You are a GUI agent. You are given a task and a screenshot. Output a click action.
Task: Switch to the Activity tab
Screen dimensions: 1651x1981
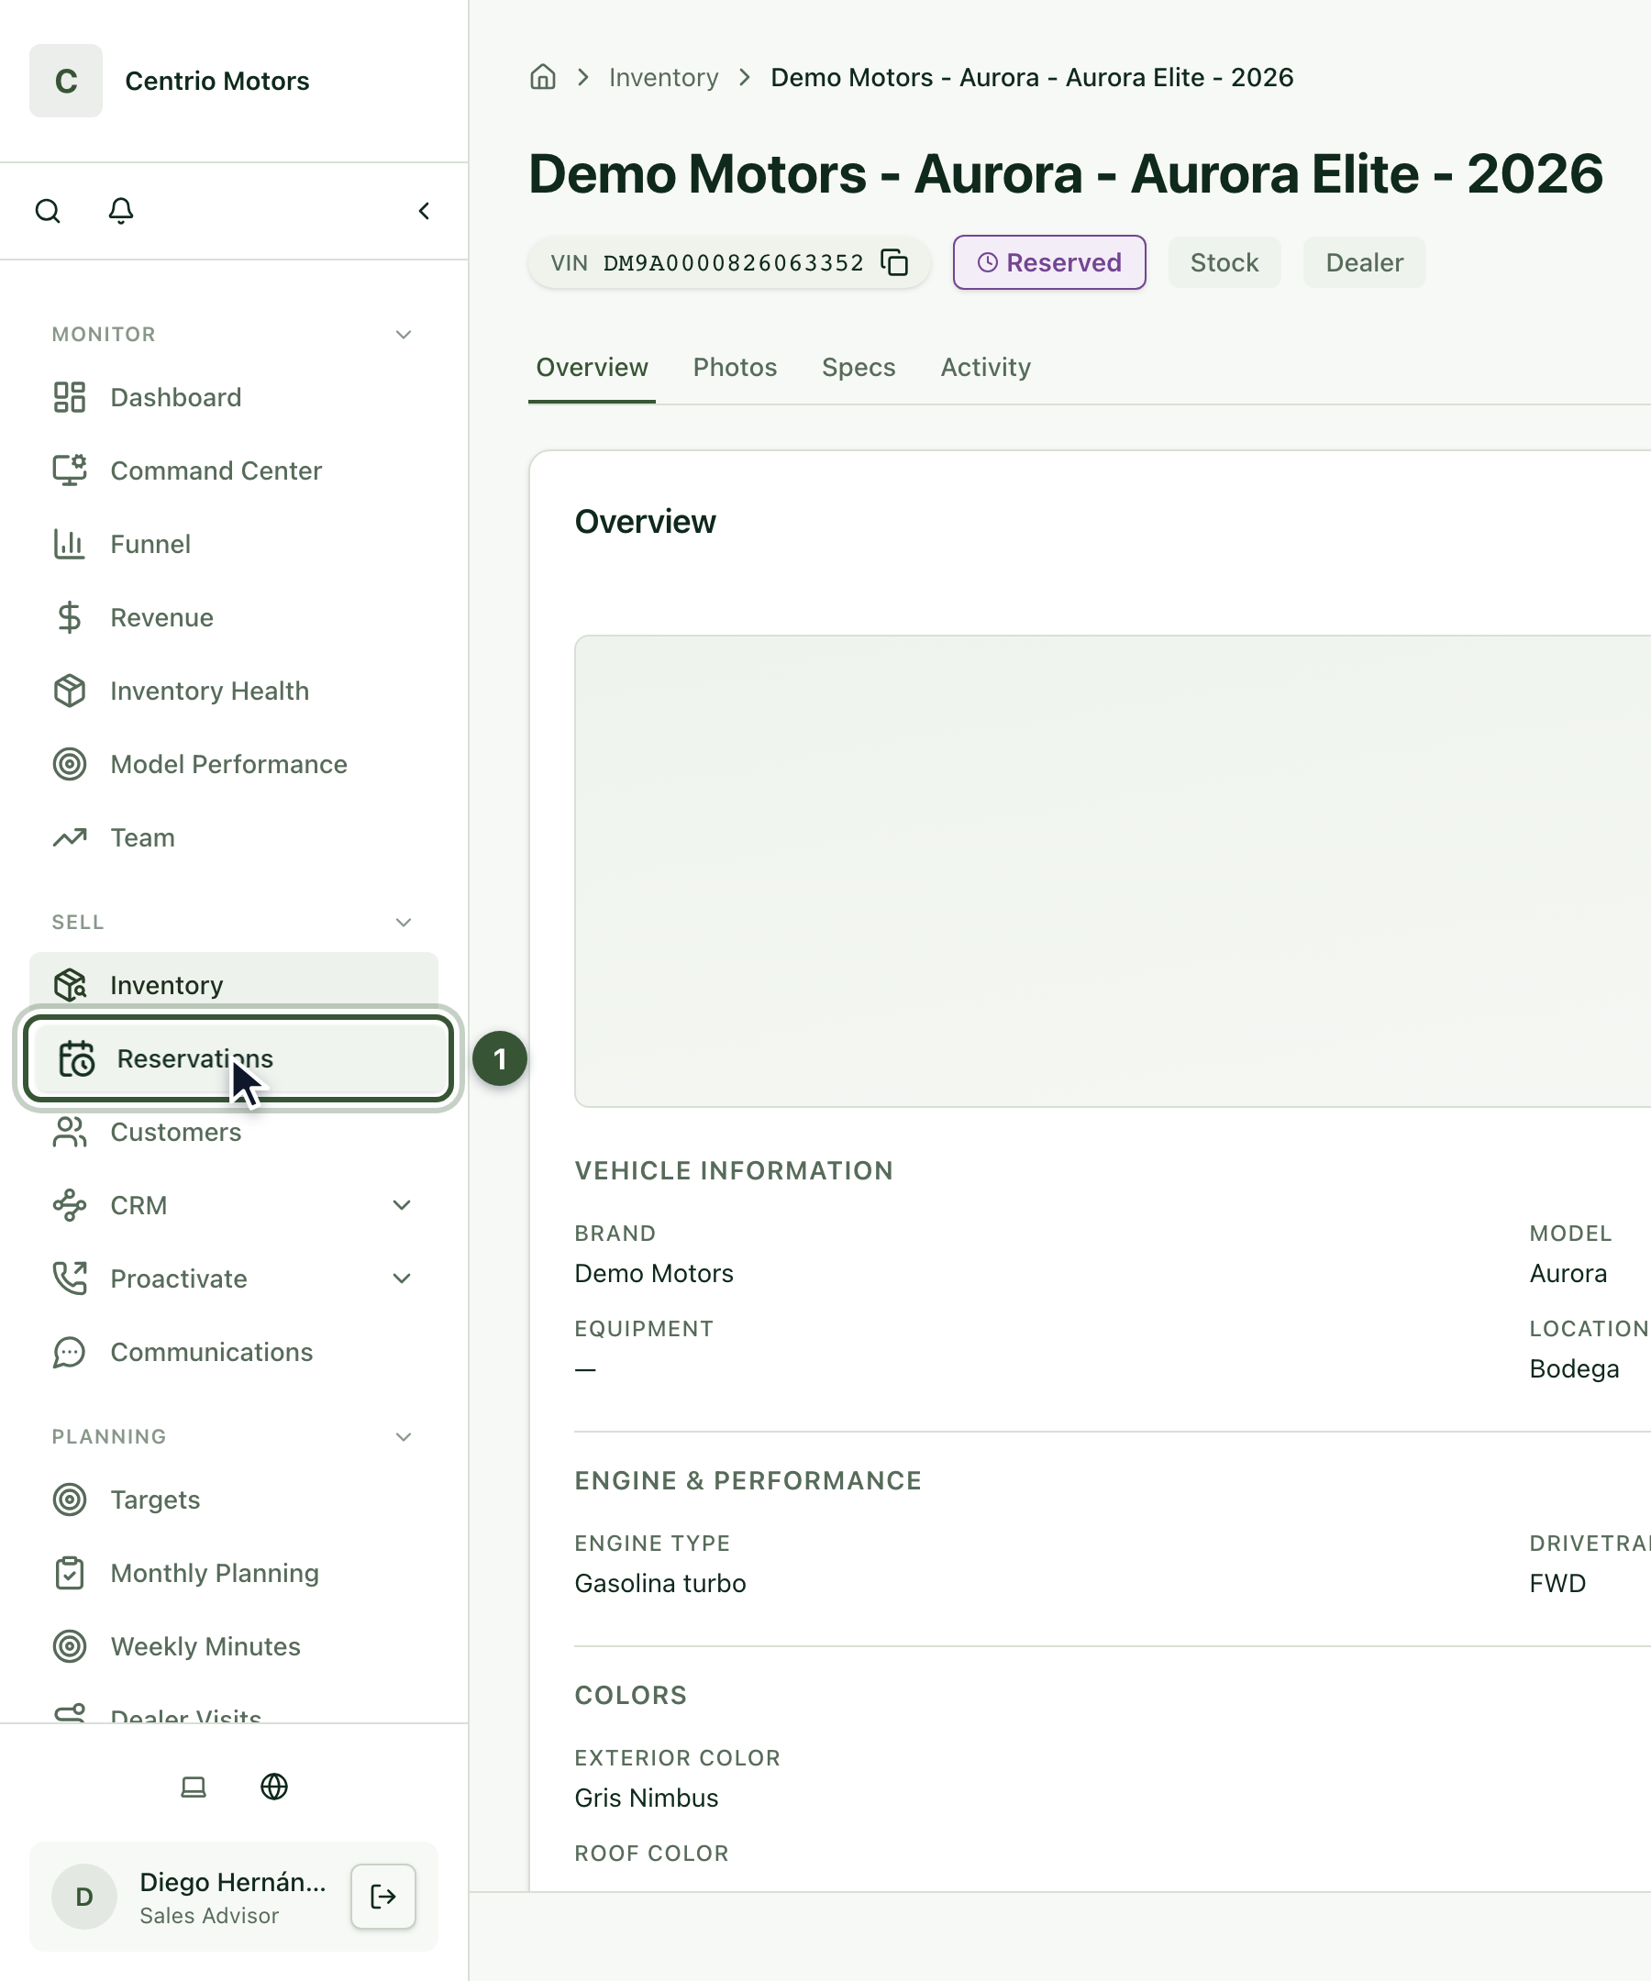coord(986,367)
